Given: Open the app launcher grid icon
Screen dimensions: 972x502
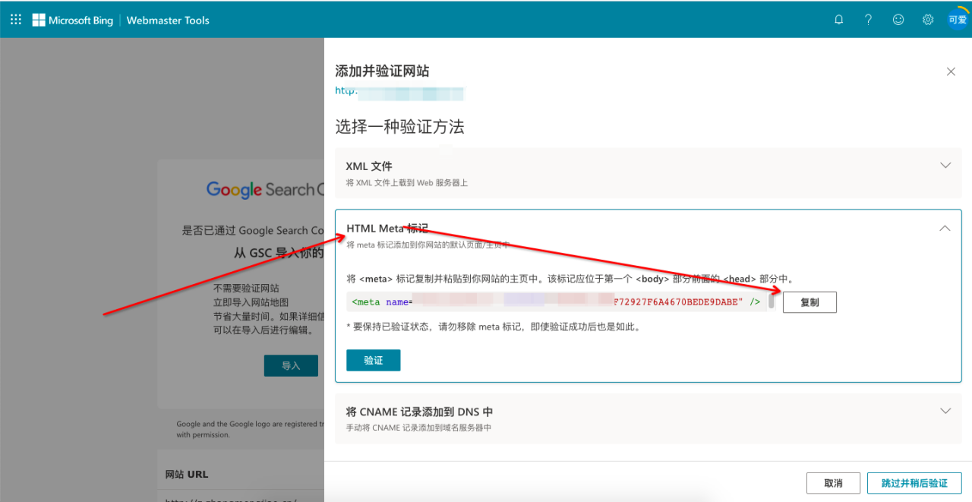Looking at the screenshot, I should [16, 20].
